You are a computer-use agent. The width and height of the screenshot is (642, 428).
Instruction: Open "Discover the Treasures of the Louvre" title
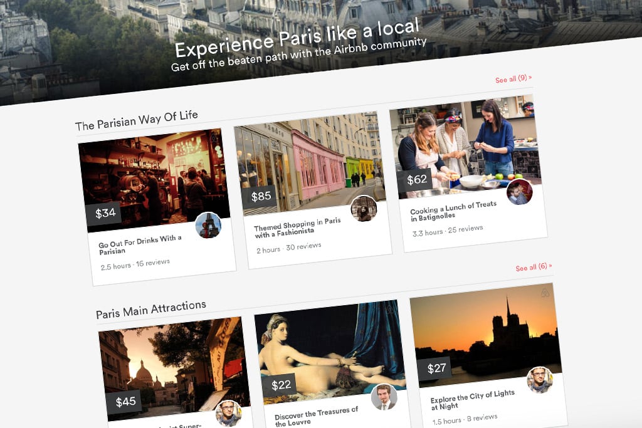(317, 417)
